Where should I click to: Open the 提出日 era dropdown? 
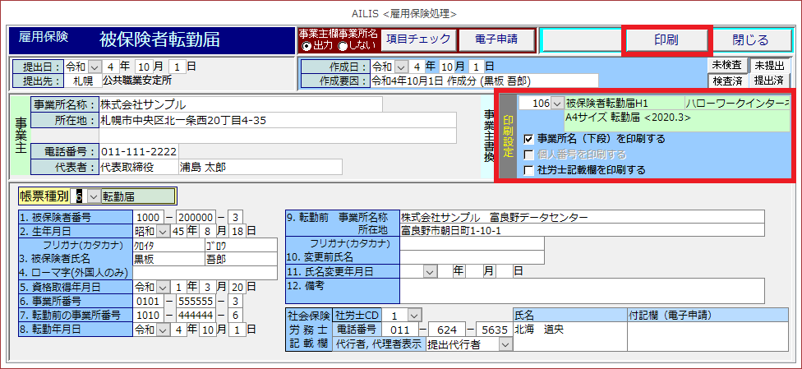(x=94, y=66)
